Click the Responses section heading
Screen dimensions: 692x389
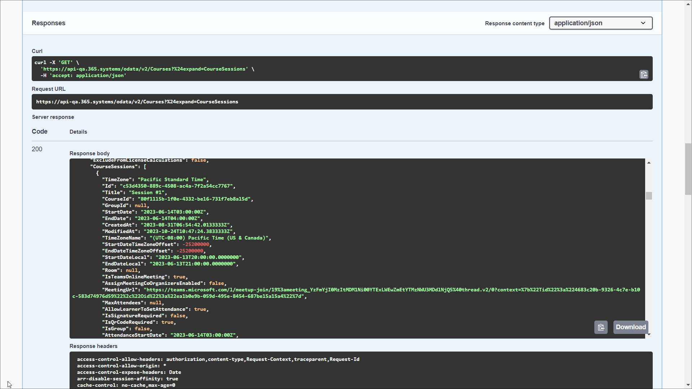click(x=48, y=23)
